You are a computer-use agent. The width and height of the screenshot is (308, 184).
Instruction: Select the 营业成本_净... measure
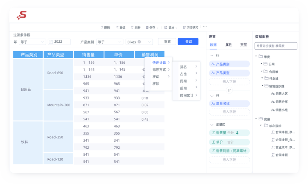click(283, 147)
